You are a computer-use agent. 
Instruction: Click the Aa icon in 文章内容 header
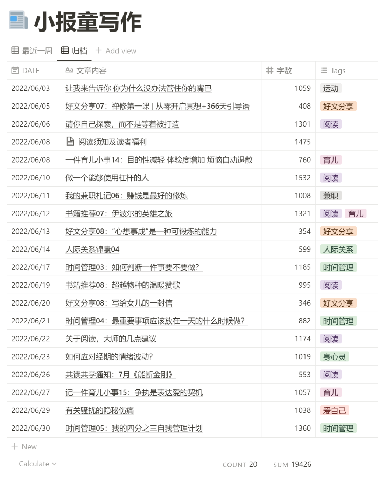point(69,70)
